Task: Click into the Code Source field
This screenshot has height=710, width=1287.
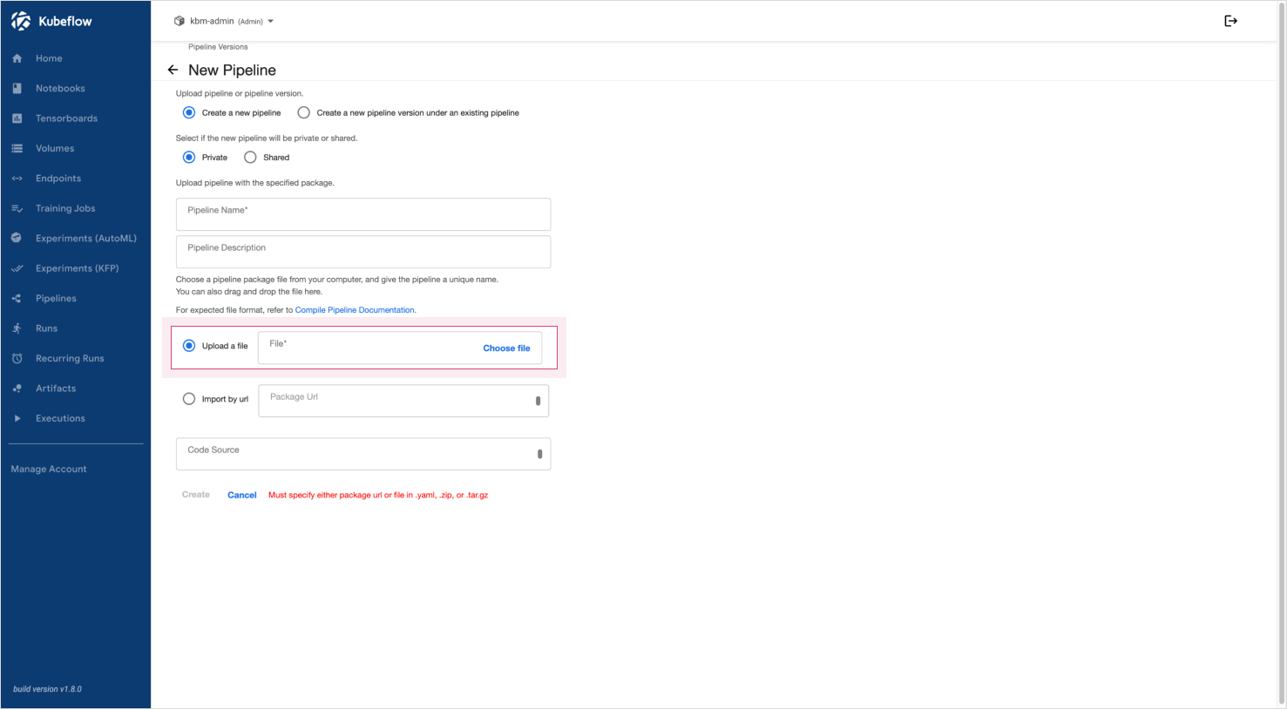Action: [363, 454]
